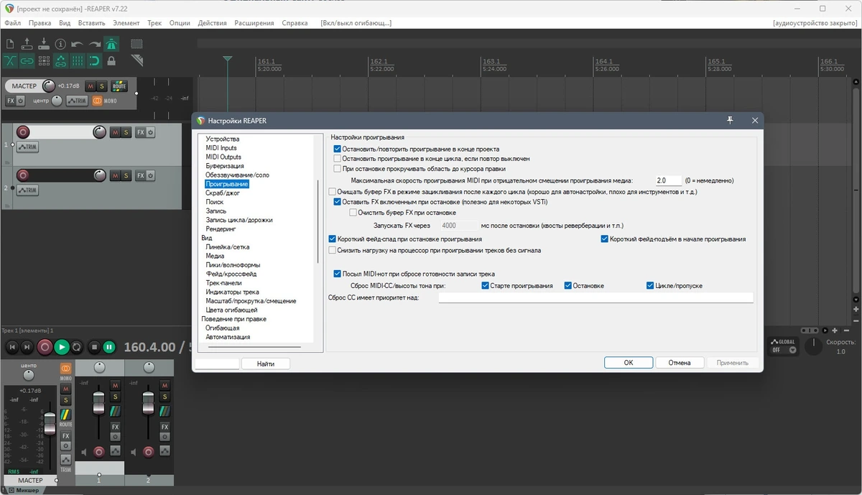Toggle the grid lines toolbar icon

(x=78, y=60)
